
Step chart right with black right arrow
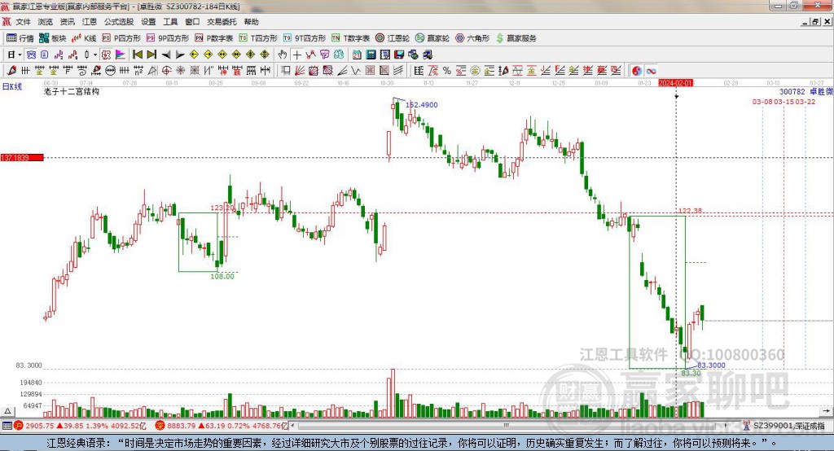click(x=180, y=55)
